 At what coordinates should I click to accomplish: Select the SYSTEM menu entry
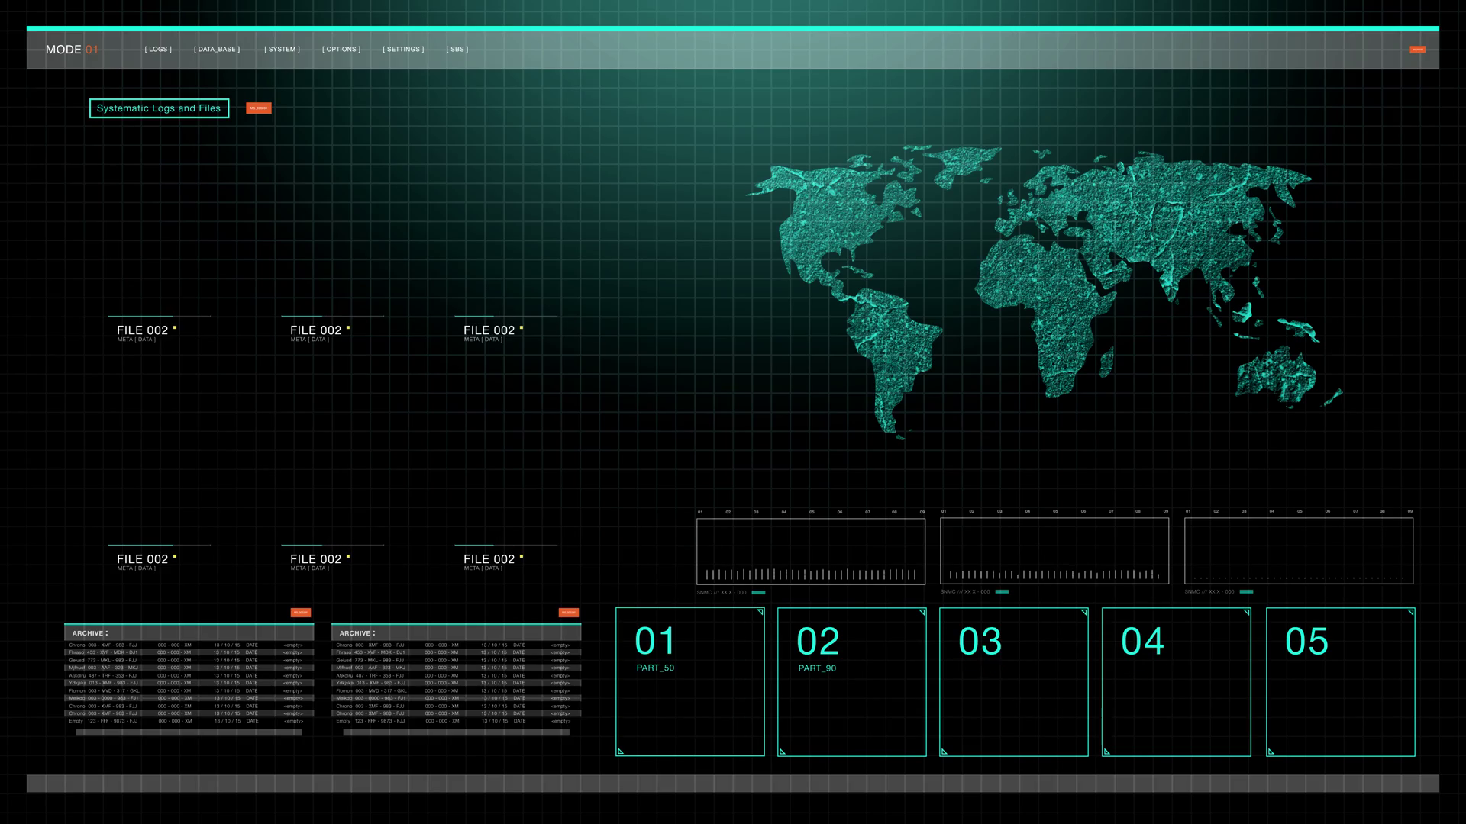(282, 50)
